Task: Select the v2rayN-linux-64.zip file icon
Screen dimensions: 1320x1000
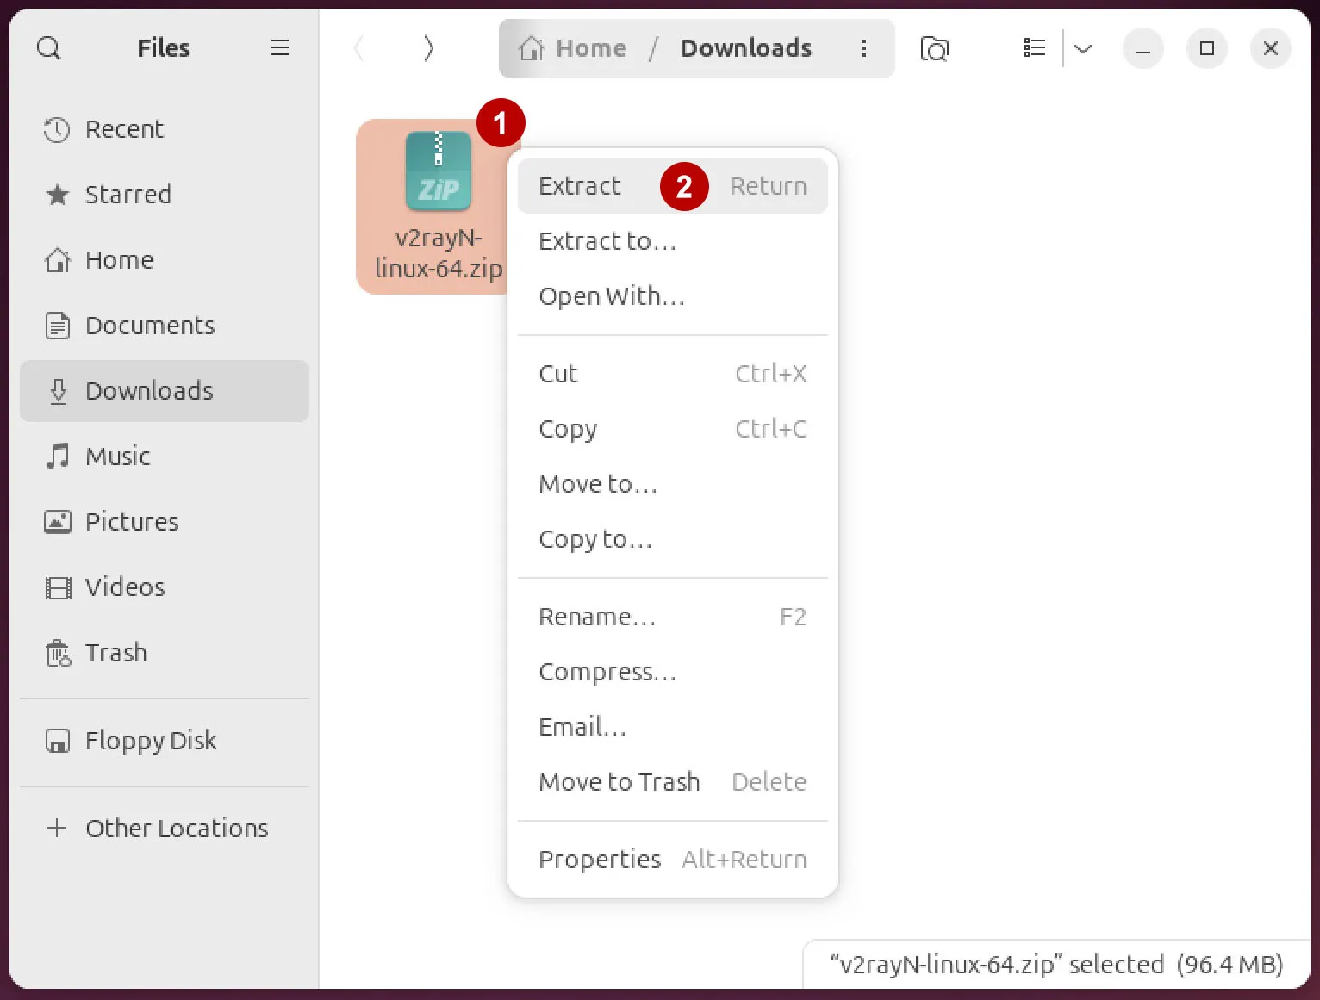Action: [x=438, y=171]
